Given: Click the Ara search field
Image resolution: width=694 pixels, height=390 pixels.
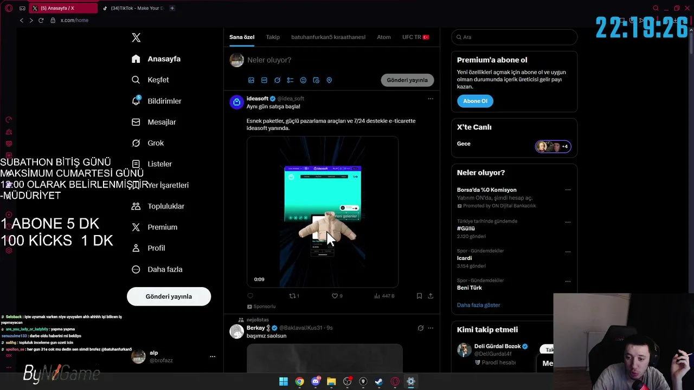Looking at the screenshot, I should [x=514, y=37].
